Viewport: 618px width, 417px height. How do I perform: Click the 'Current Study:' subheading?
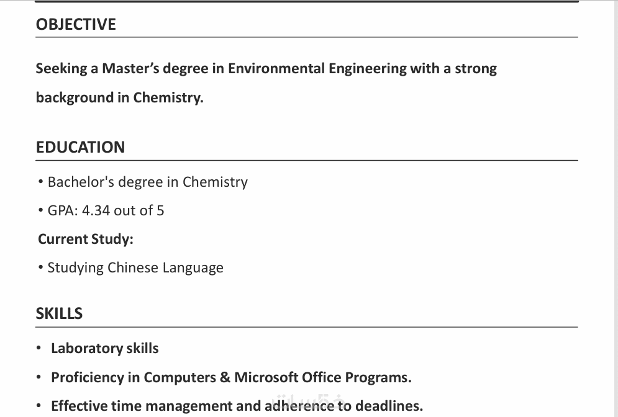(x=86, y=239)
